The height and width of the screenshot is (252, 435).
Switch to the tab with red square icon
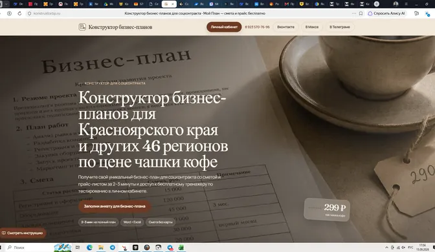coord(33,4)
